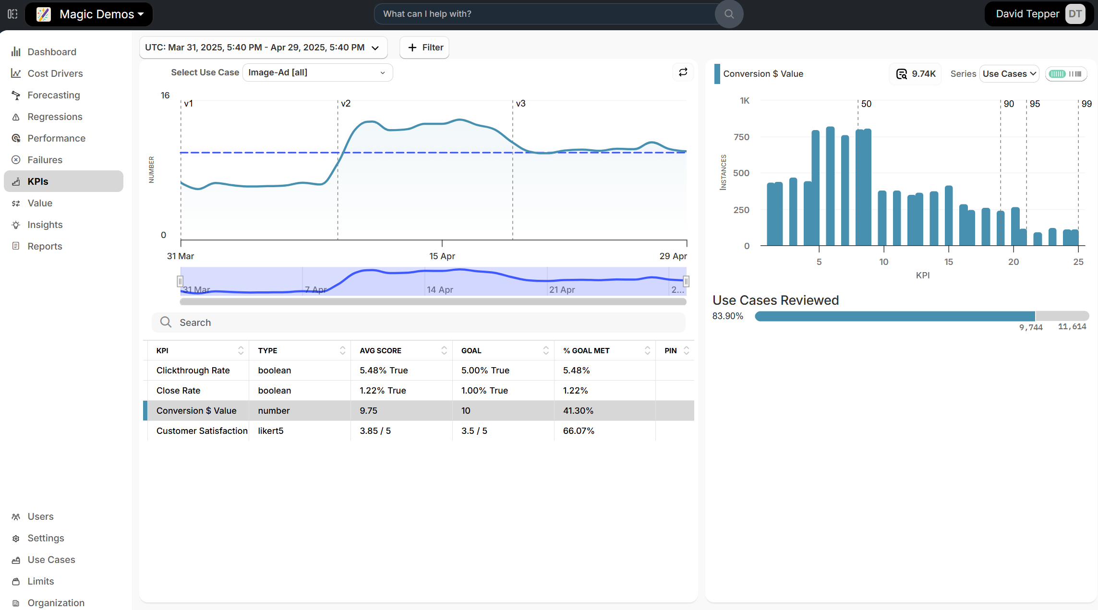This screenshot has width=1098, height=610.
Task: Open Insights in the sidebar
Action: point(45,225)
